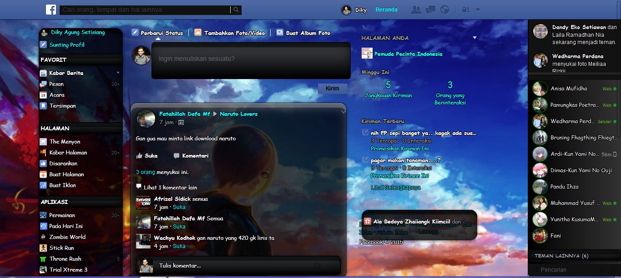
Task: Open chat with Fani
Action: click(575, 236)
